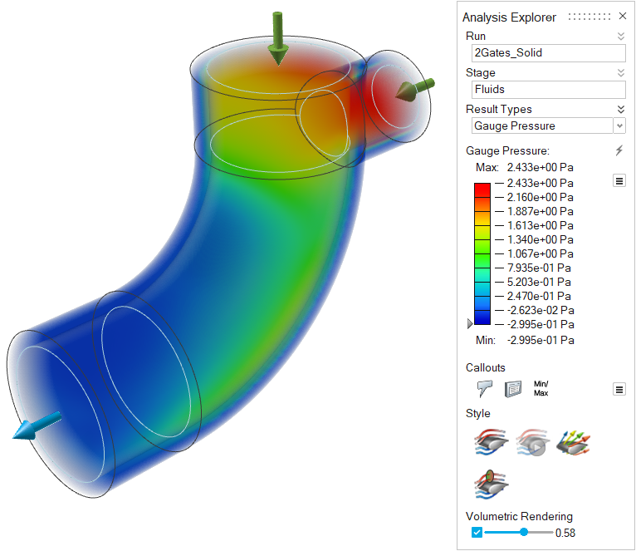Click the animated streamlines style icon
This screenshot has width=636, height=551.
(x=532, y=444)
